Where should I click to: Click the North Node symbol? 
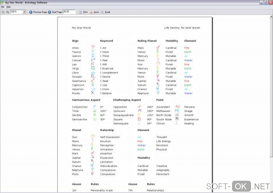pos(177,115)
